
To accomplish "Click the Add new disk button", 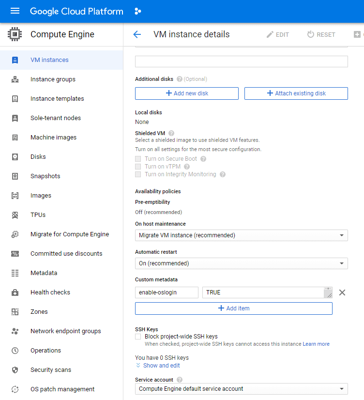I will pos(187,93).
